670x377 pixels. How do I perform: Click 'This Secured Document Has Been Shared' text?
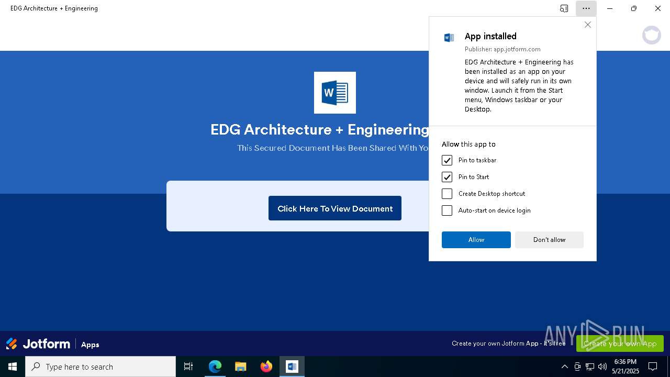333,148
